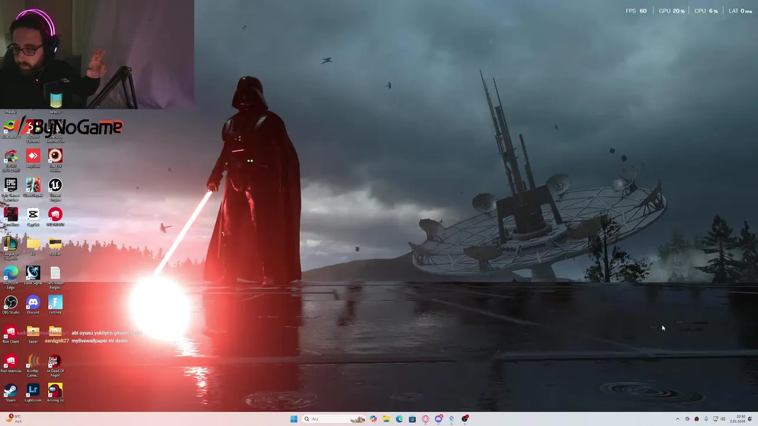Image resolution: width=758 pixels, height=426 pixels.
Task: Open the BlueStacks 5 desktop shortcut
Action: point(11,129)
